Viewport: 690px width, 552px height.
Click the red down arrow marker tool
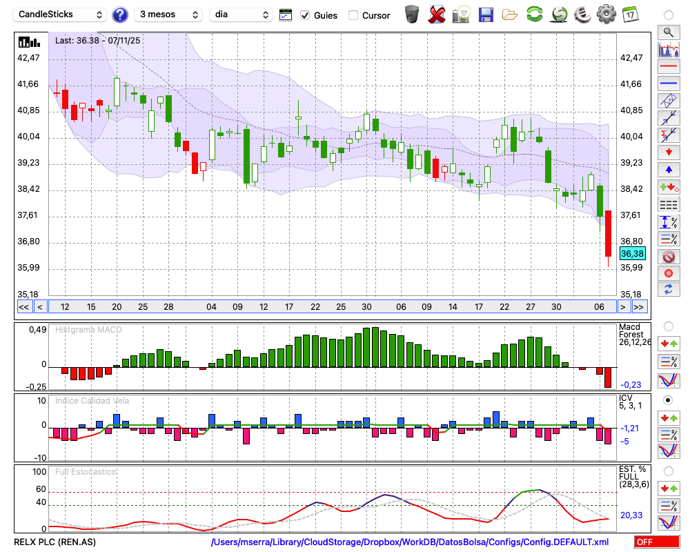669,152
